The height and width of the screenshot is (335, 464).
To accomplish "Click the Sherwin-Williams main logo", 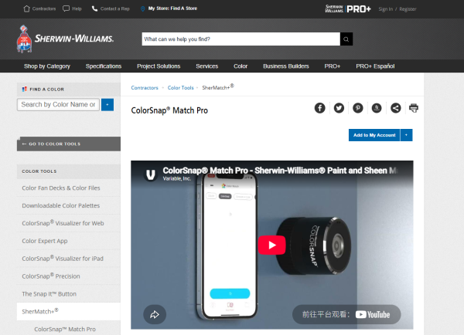I will tap(65, 39).
